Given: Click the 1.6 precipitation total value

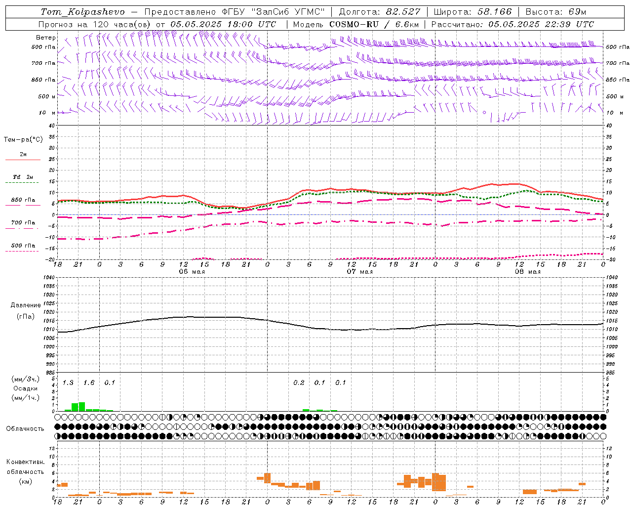Looking at the screenshot, I should click(89, 382).
